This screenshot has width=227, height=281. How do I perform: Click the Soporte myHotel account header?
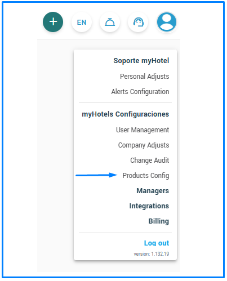click(x=141, y=61)
